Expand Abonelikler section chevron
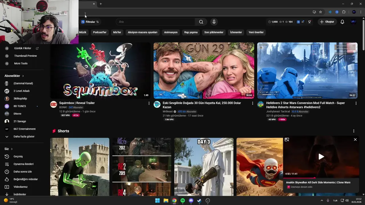Viewport: 365px width, 205px height. [23, 76]
